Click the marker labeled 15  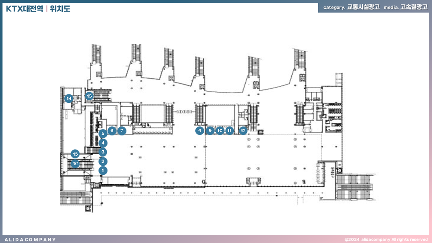75,154
